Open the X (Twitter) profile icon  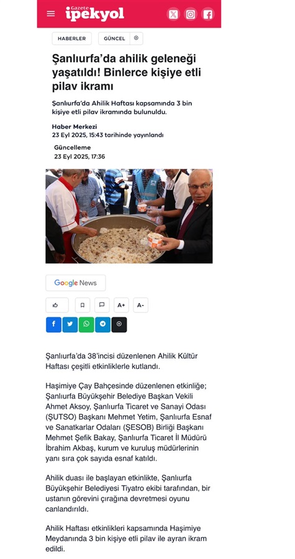point(173,14)
